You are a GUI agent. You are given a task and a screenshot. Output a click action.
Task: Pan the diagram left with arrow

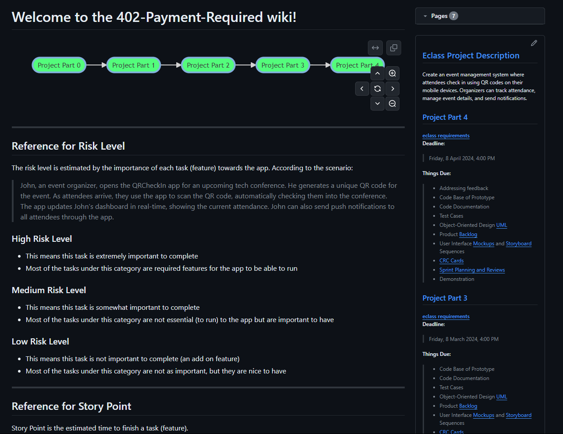[x=362, y=89]
